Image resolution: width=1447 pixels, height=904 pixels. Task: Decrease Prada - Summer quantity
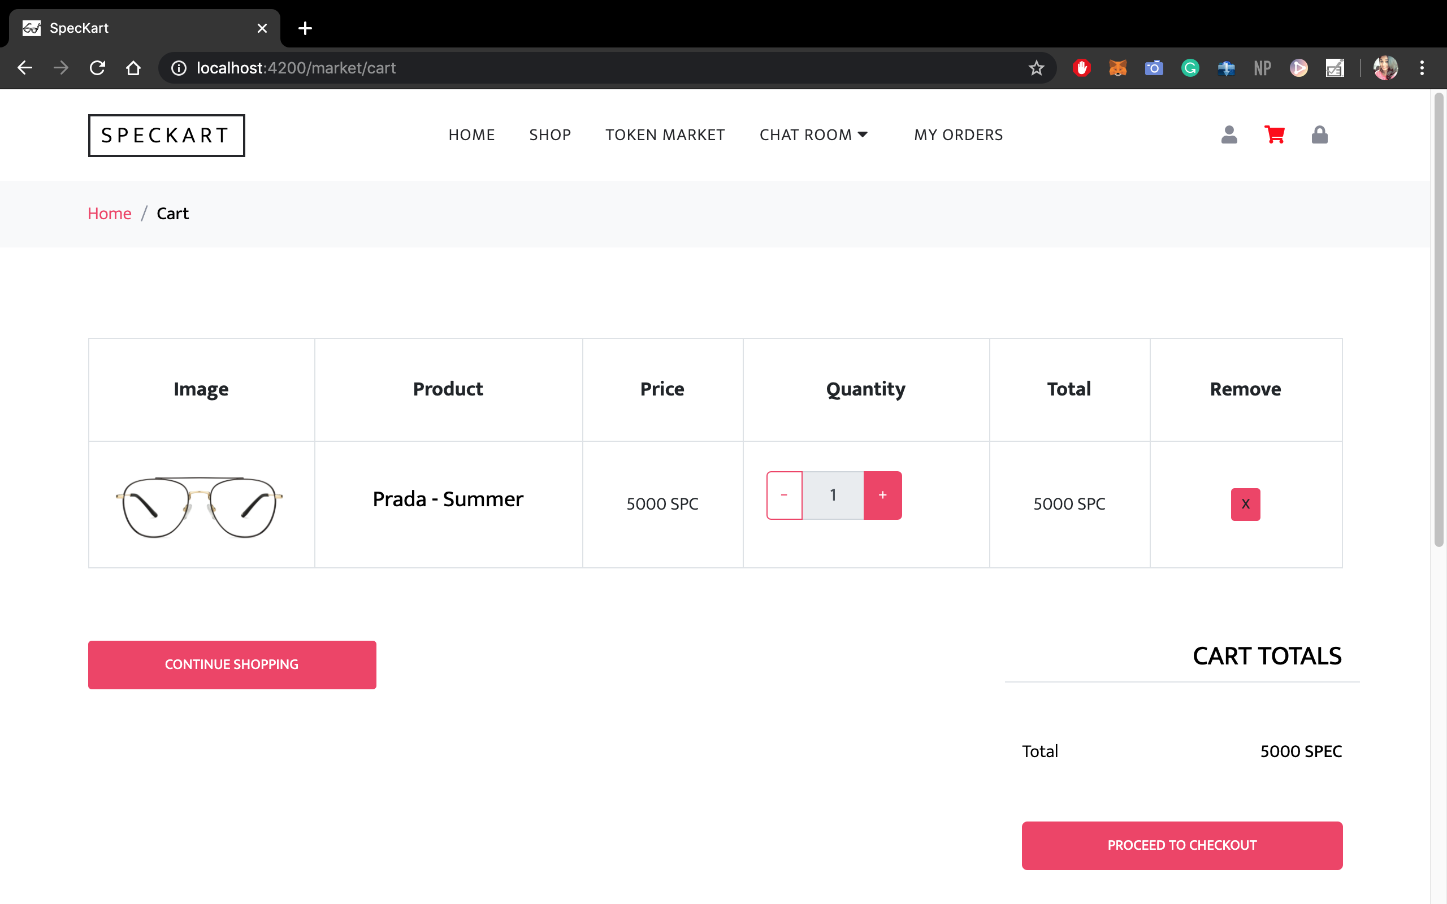(x=784, y=495)
